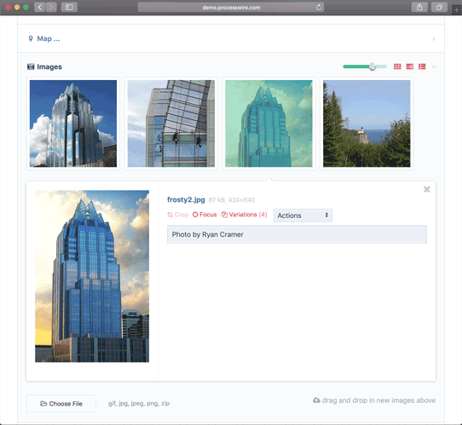Viewport: 462px width, 425px height.
Task: Open the Actions dropdown
Action: (303, 215)
